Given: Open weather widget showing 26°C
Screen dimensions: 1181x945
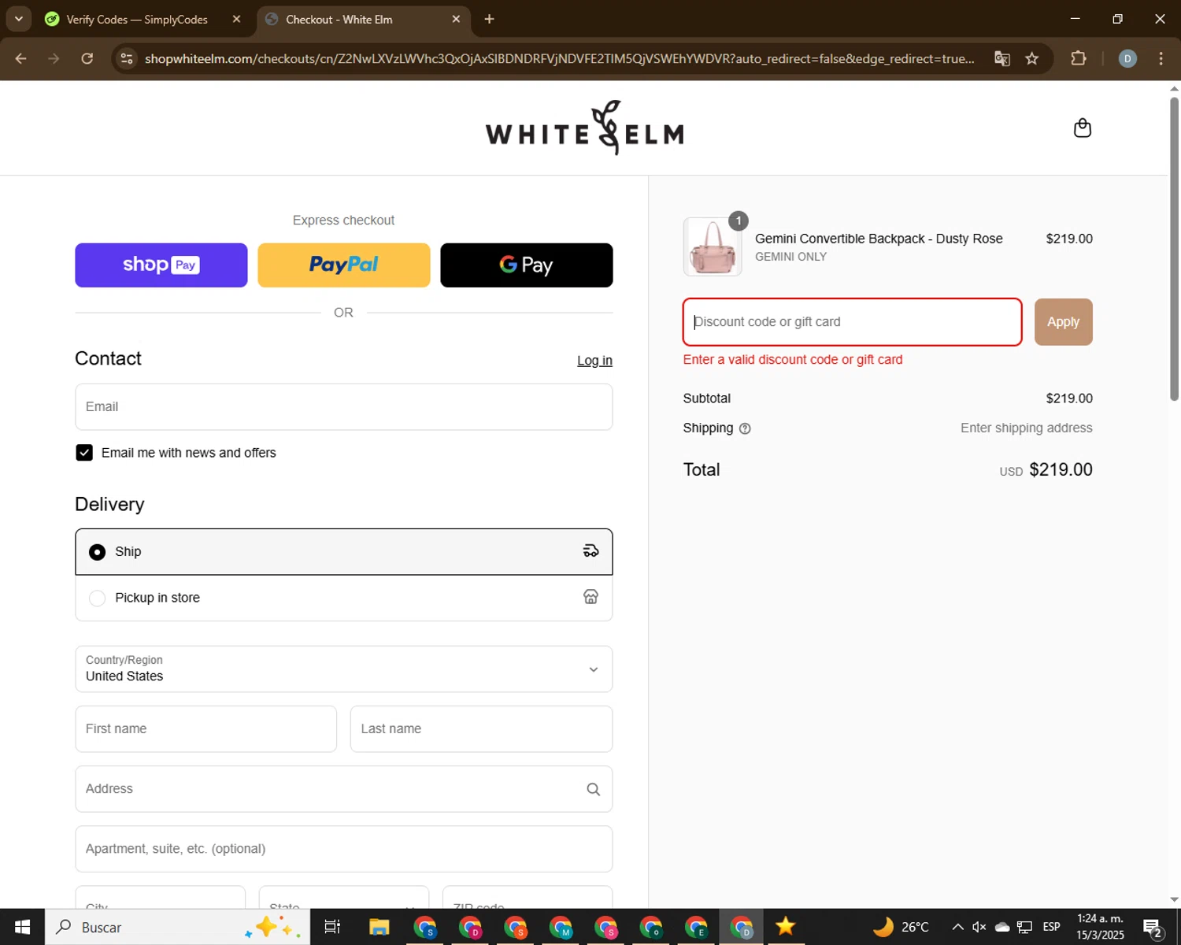Looking at the screenshot, I should coord(901,927).
